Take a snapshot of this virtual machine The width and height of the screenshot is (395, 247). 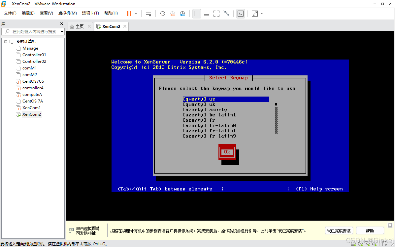coord(162,14)
